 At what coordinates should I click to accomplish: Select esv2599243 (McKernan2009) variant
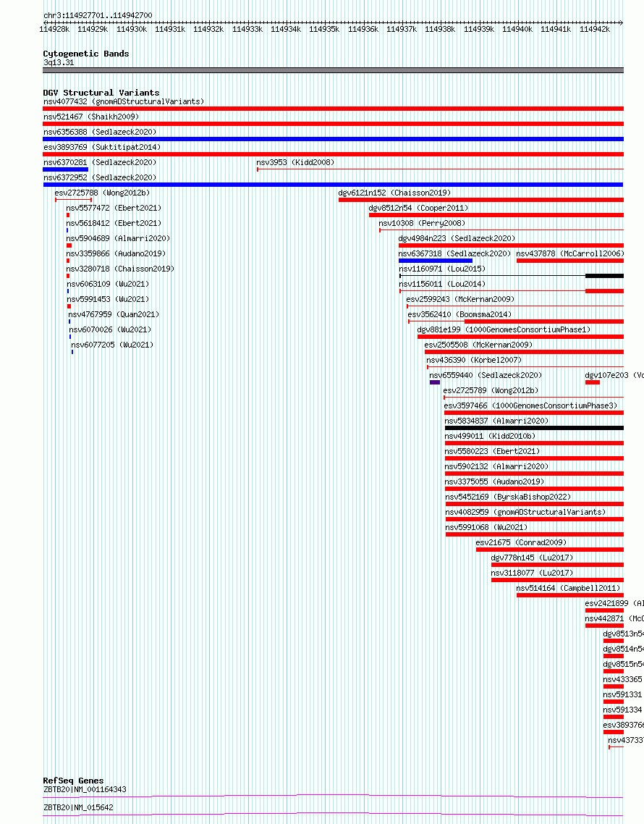(x=460, y=300)
